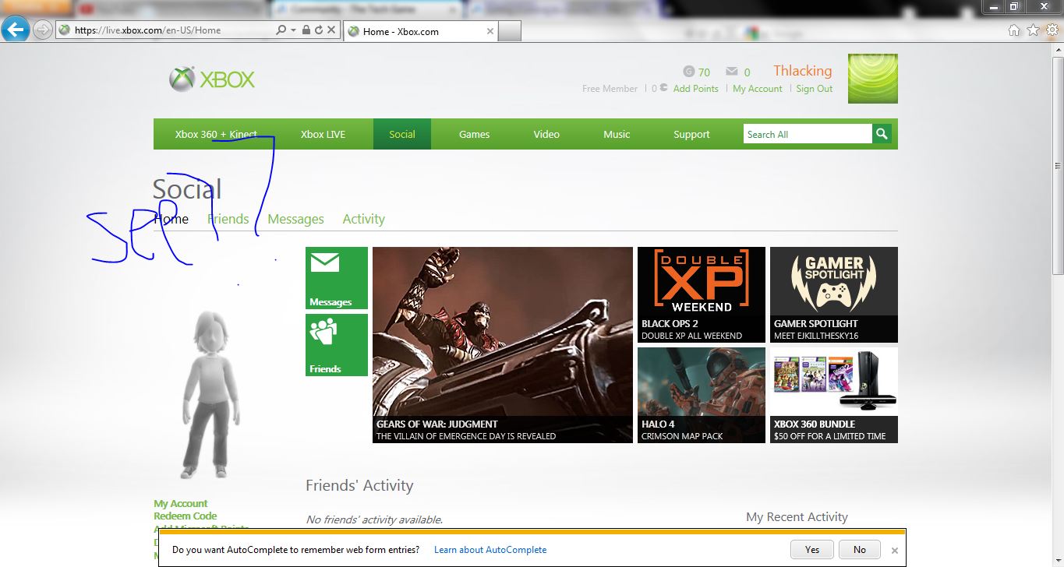Open the Video menu
This screenshot has height=567, width=1064.
click(546, 134)
